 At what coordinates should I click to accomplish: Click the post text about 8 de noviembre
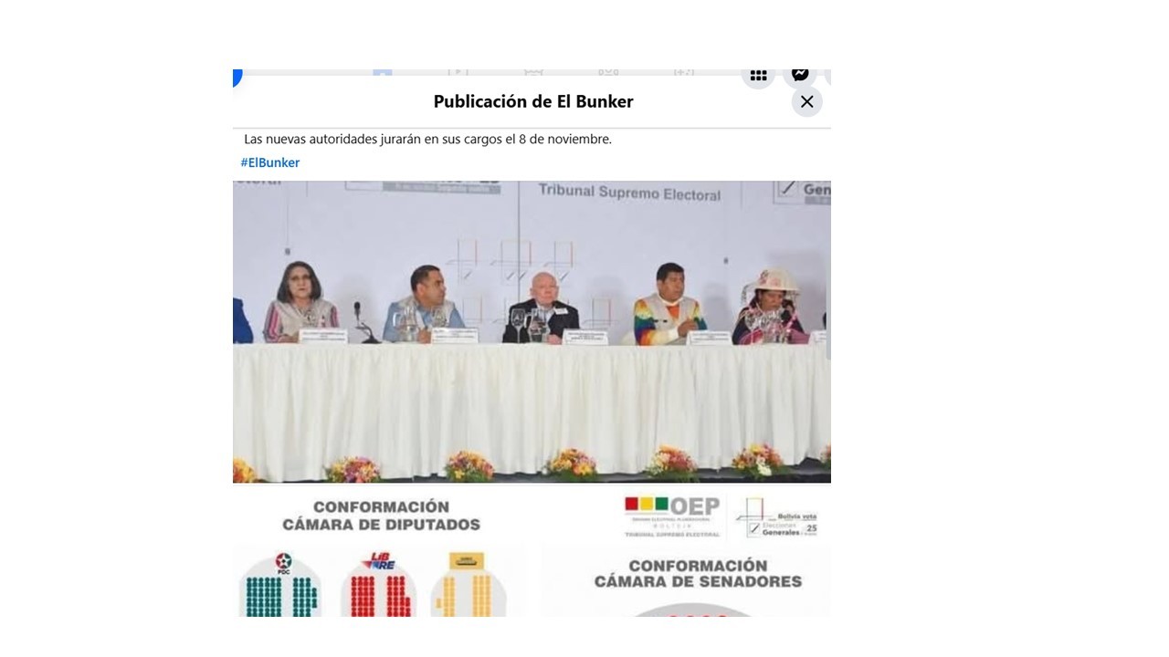pos(427,140)
